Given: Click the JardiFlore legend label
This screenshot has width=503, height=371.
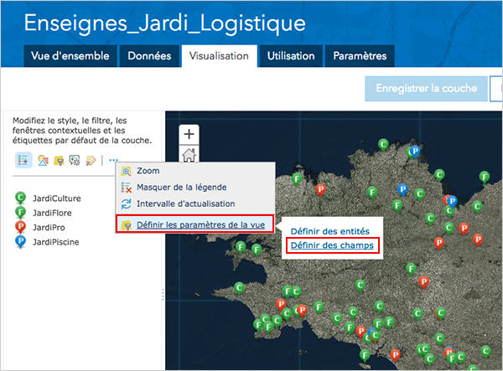Looking at the screenshot, I should [52, 213].
